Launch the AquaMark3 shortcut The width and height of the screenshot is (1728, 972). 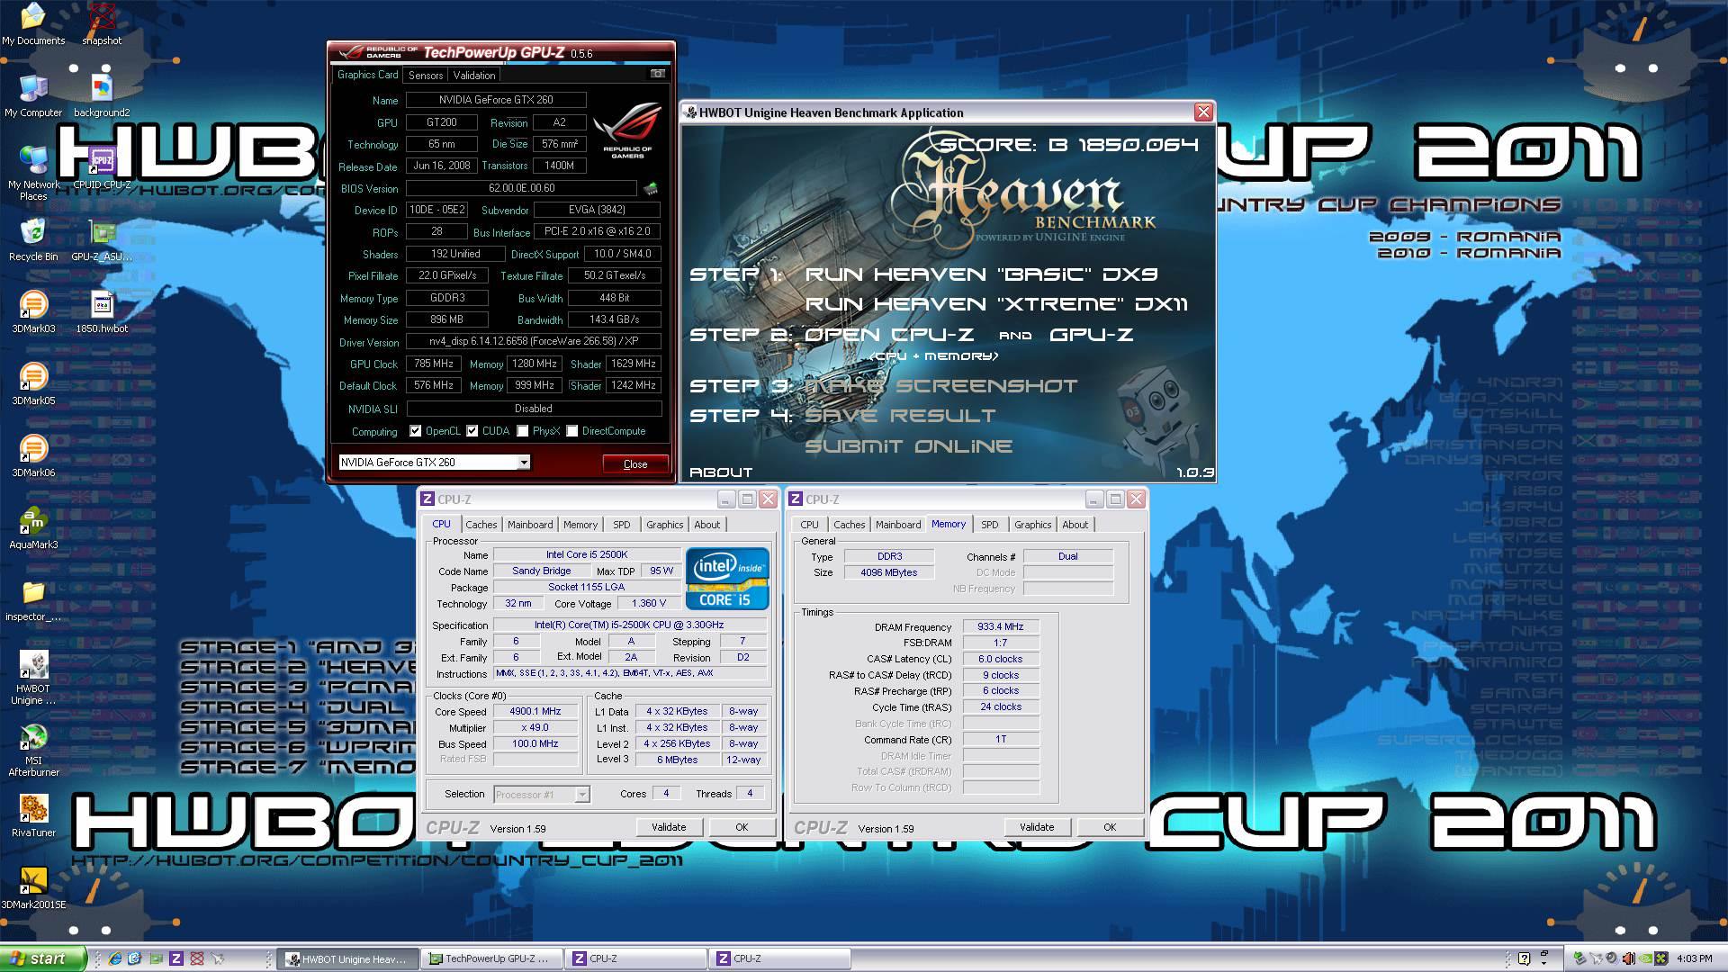tap(33, 527)
